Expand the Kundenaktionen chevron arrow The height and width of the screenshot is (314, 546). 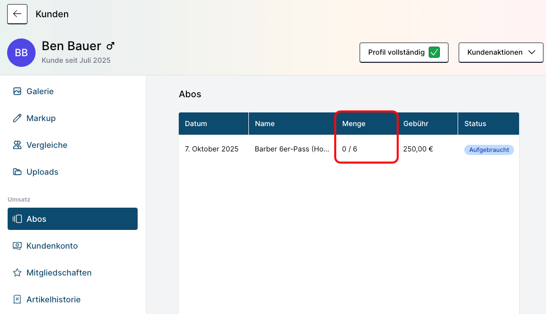tap(532, 53)
